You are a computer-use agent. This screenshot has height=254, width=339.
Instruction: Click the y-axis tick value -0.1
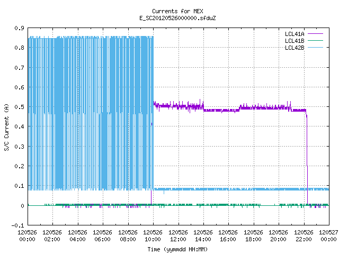point(17,225)
